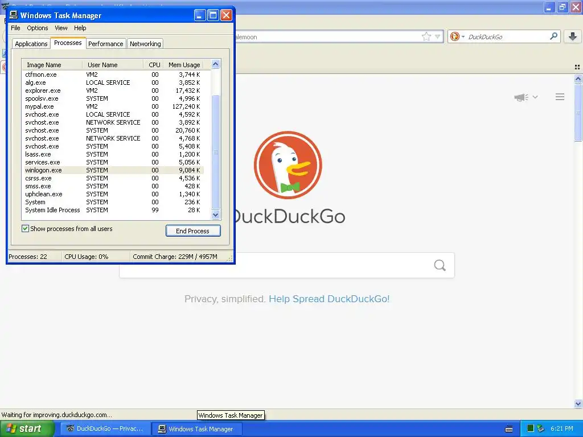Open the browser downloads arrow button

point(573,36)
